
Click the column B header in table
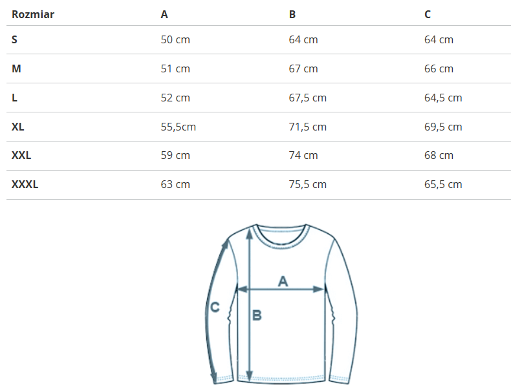[x=292, y=14]
